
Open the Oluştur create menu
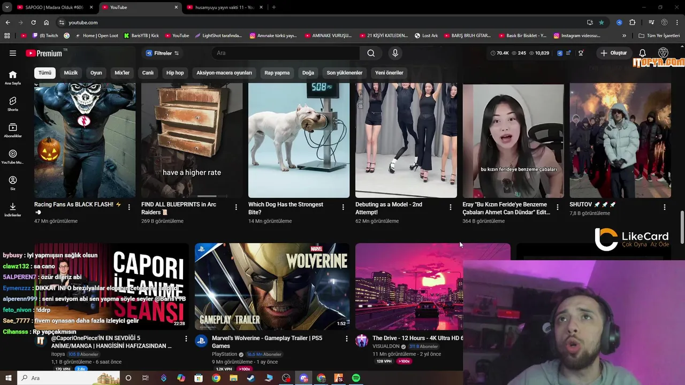point(613,53)
